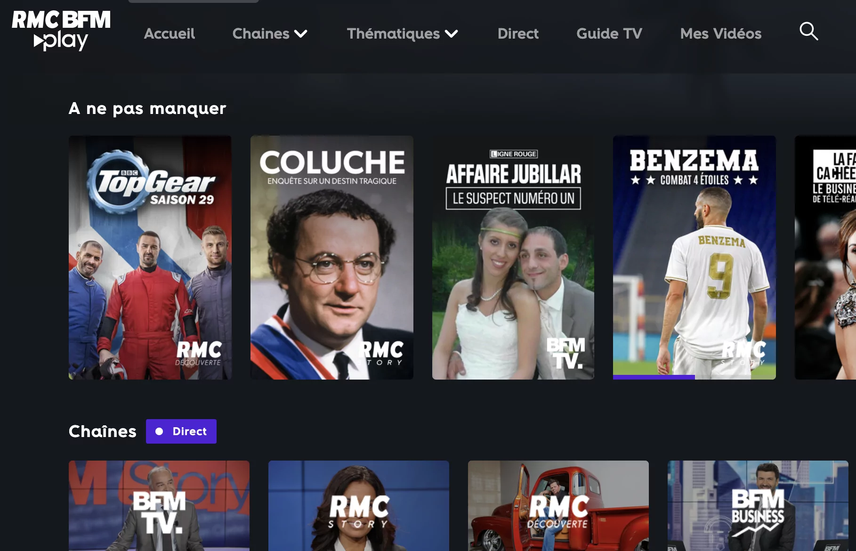The height and width of the screenshot is (551, 856).
Task: Open search with the magnifying glass icon
Action: coord(808,32)
